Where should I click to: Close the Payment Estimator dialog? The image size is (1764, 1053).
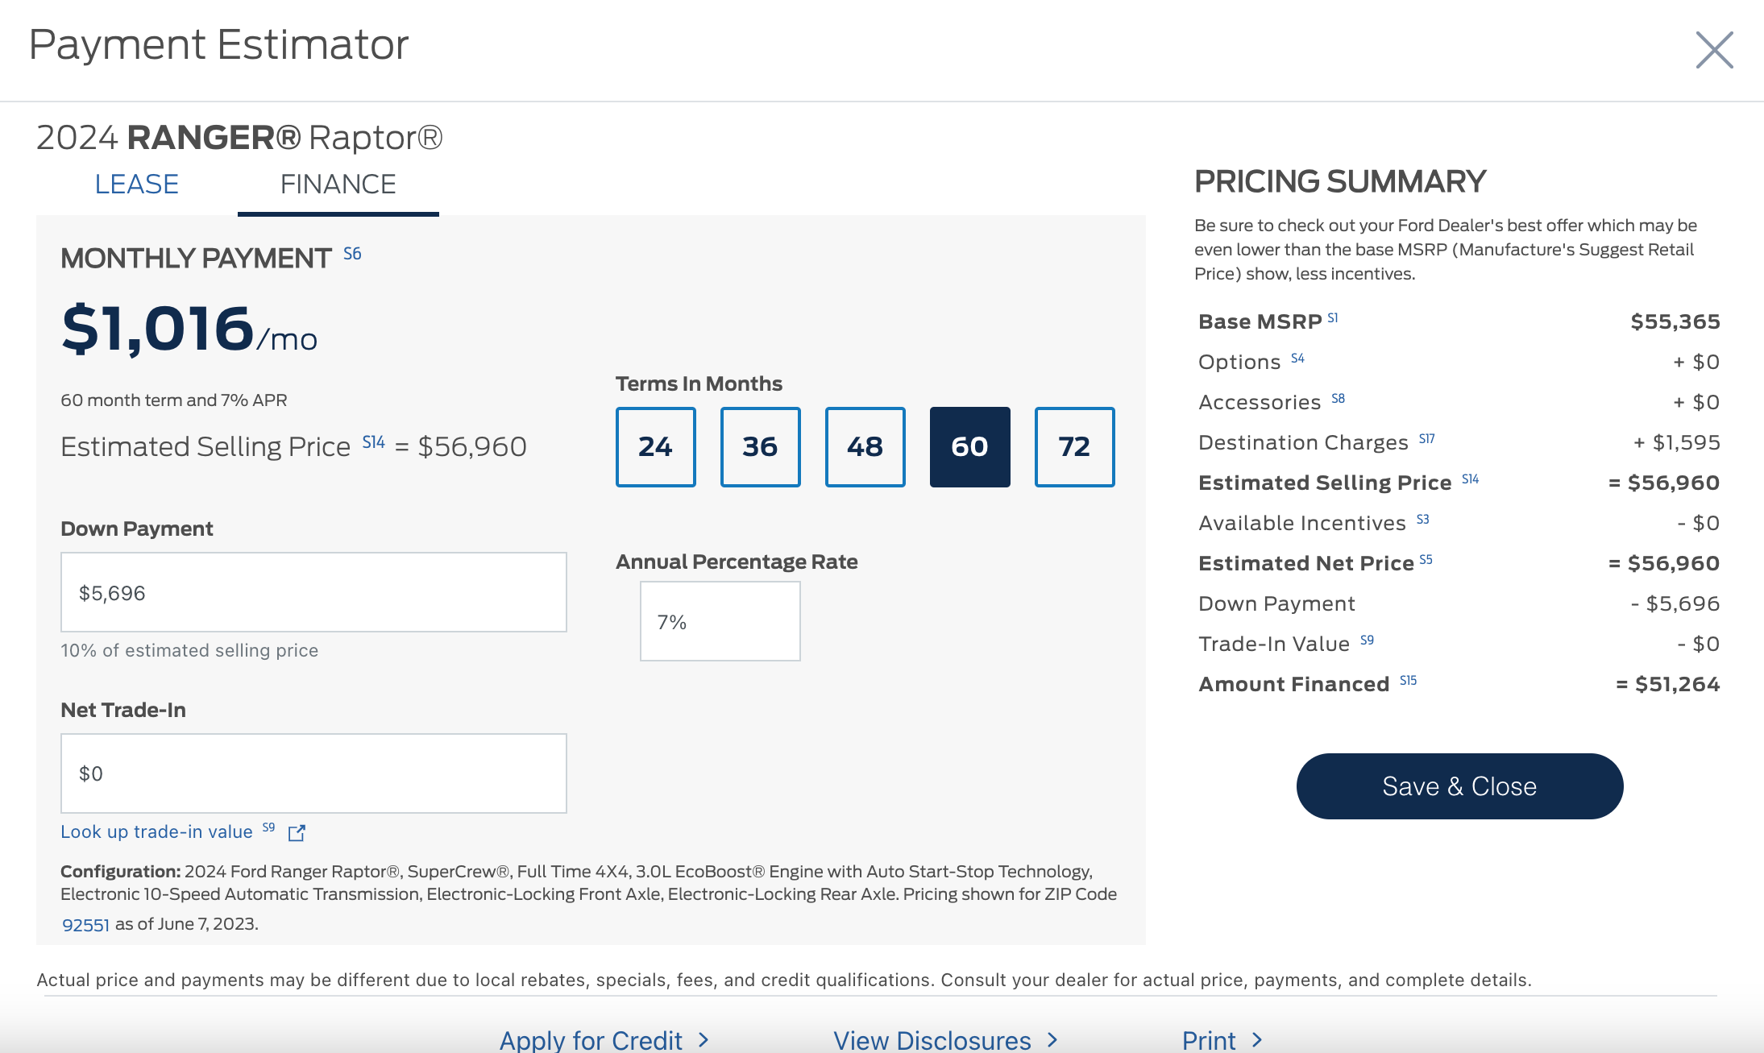[1714, 50]
